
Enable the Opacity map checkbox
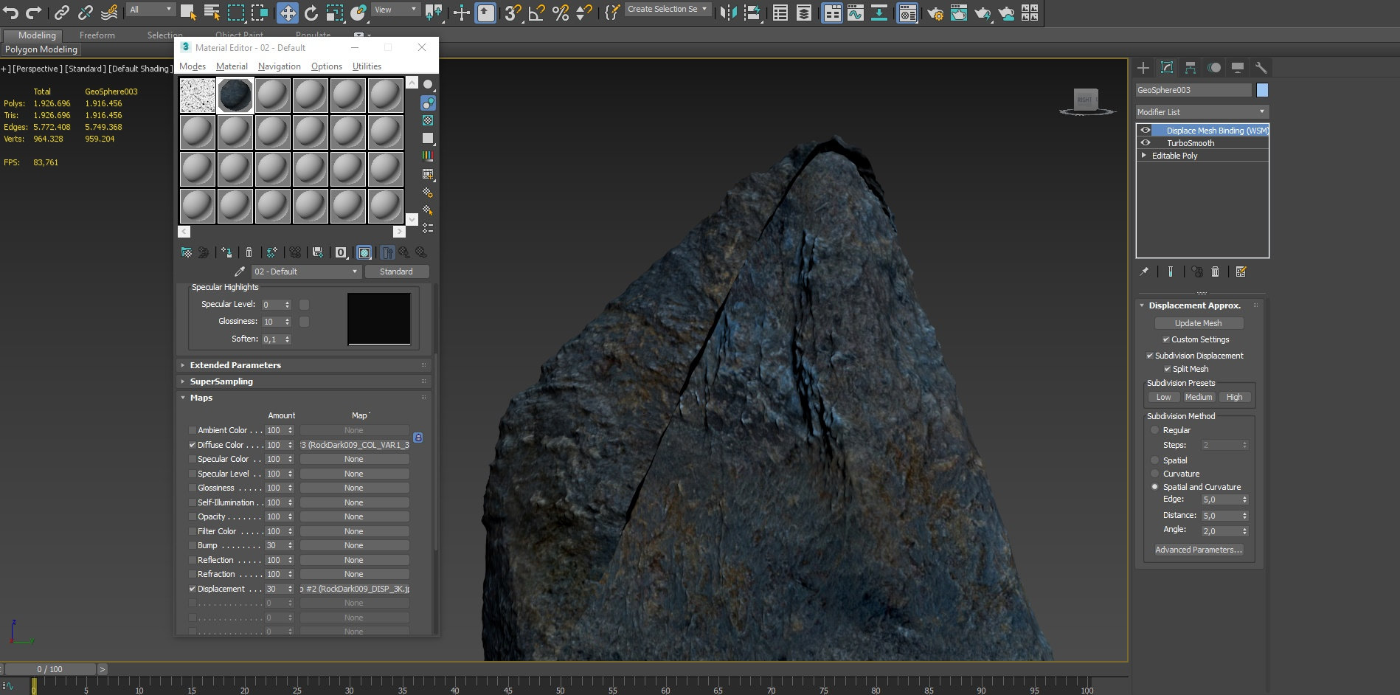(193, 516)
